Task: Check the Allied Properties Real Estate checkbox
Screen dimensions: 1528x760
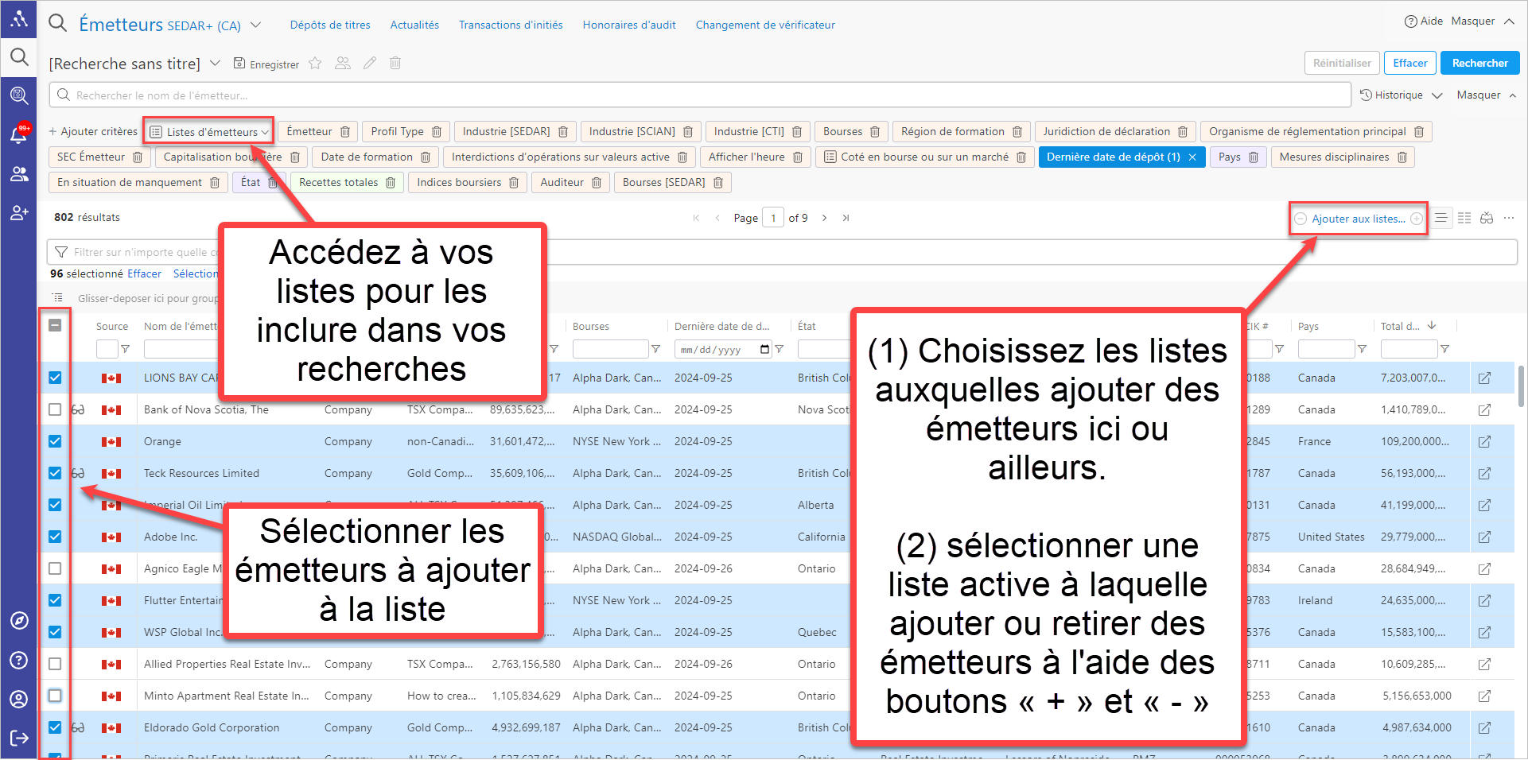Action: pos(55,664)
